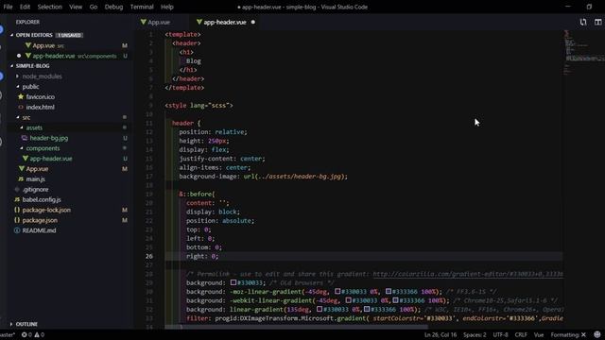Image resolution: width=605 pixels, height=340 pixels.
Task: Restore the window using the title bar button
Action: [x=589, y=7]
